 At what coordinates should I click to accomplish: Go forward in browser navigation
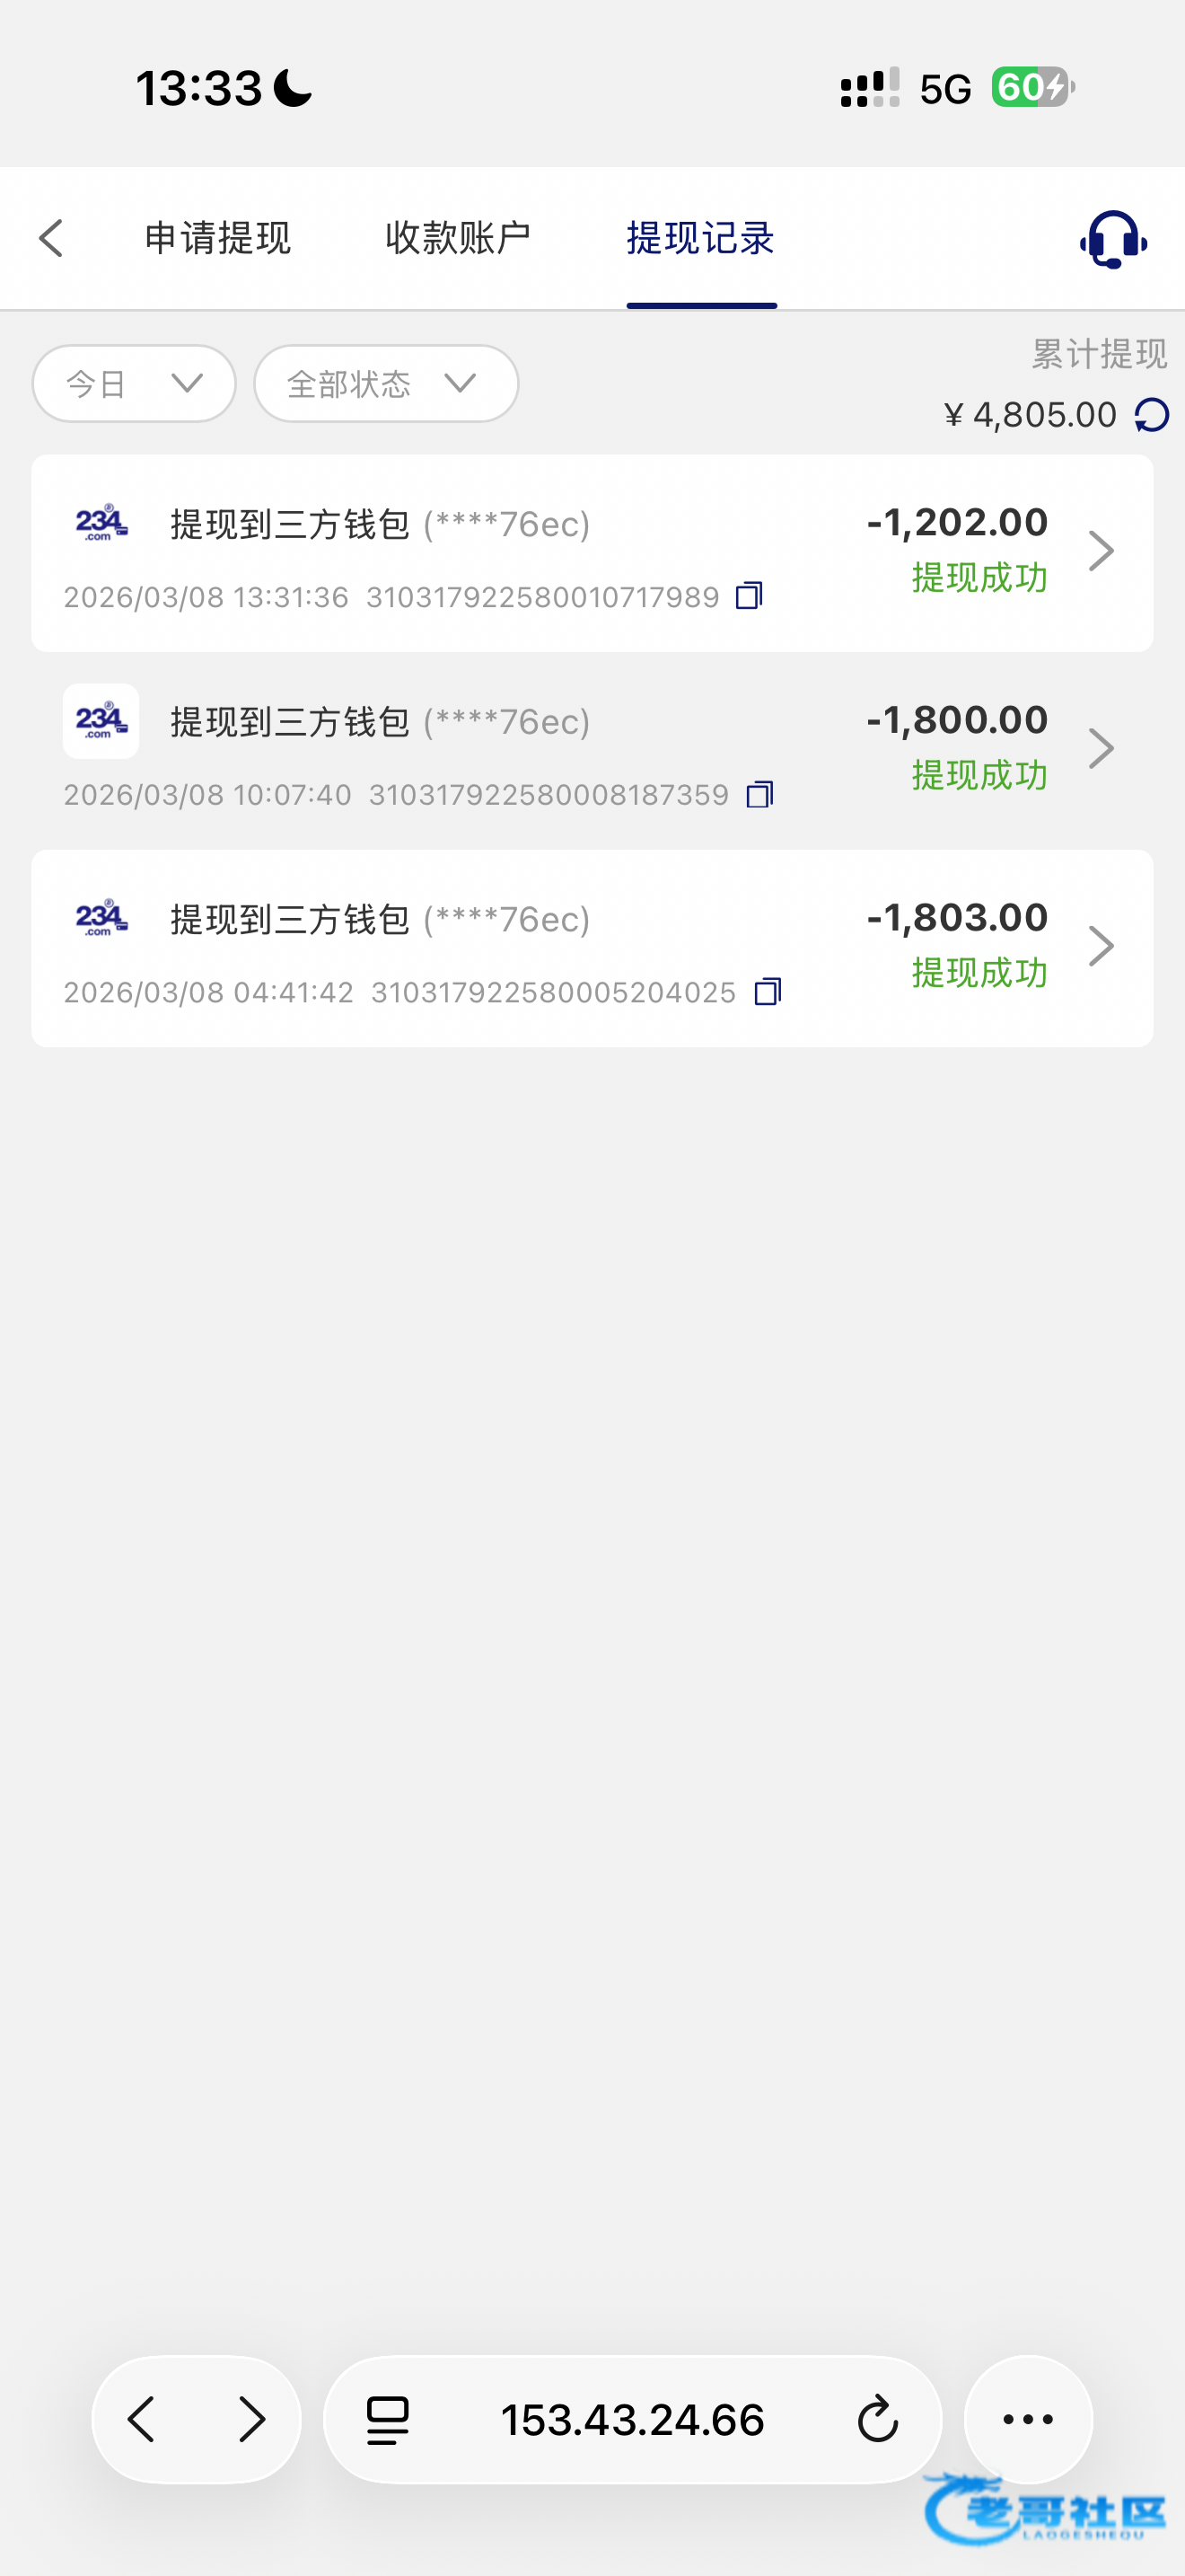click(251, 2419)
